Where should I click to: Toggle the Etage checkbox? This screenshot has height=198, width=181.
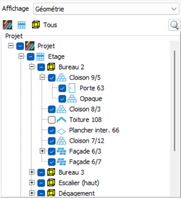click(x=30, y=57)
